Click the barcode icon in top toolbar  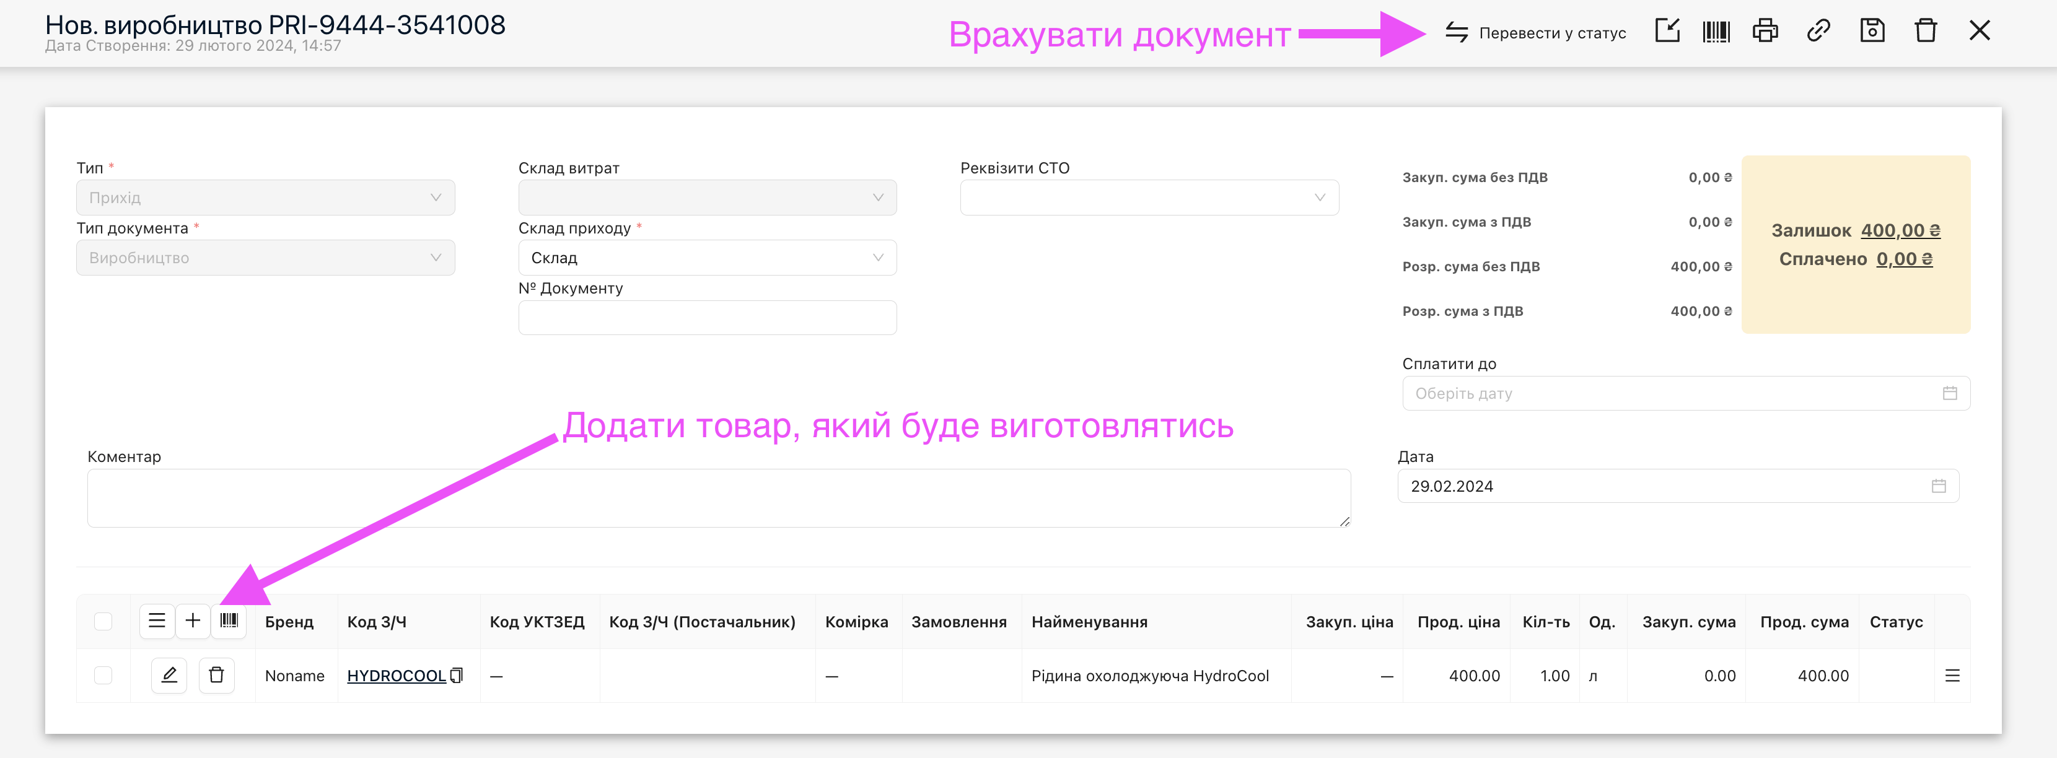1715,32
